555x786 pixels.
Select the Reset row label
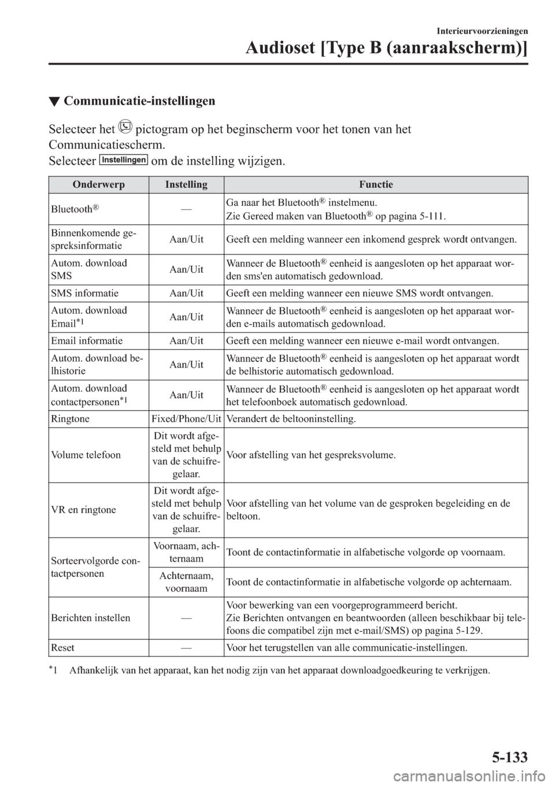(x=62, y=647)
